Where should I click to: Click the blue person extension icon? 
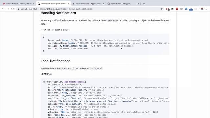(x=186, y=9)
